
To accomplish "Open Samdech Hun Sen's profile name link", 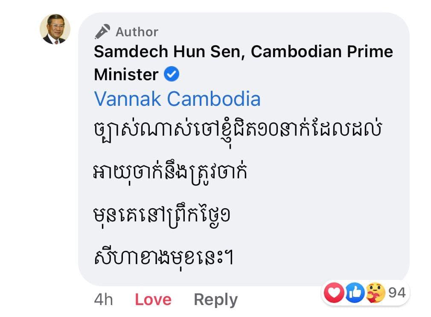I will click(x=243, y=63).
